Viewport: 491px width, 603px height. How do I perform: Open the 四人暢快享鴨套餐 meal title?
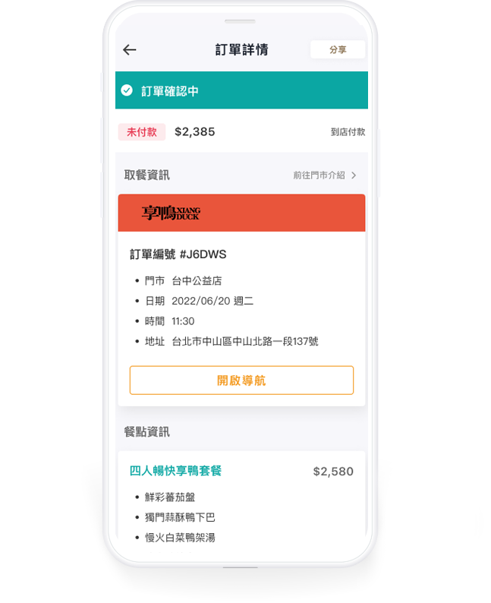[175, 471]
